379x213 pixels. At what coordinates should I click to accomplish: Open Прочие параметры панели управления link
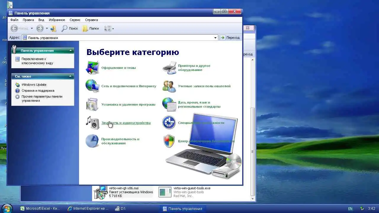pyautogui.click(x=42, y=99)
